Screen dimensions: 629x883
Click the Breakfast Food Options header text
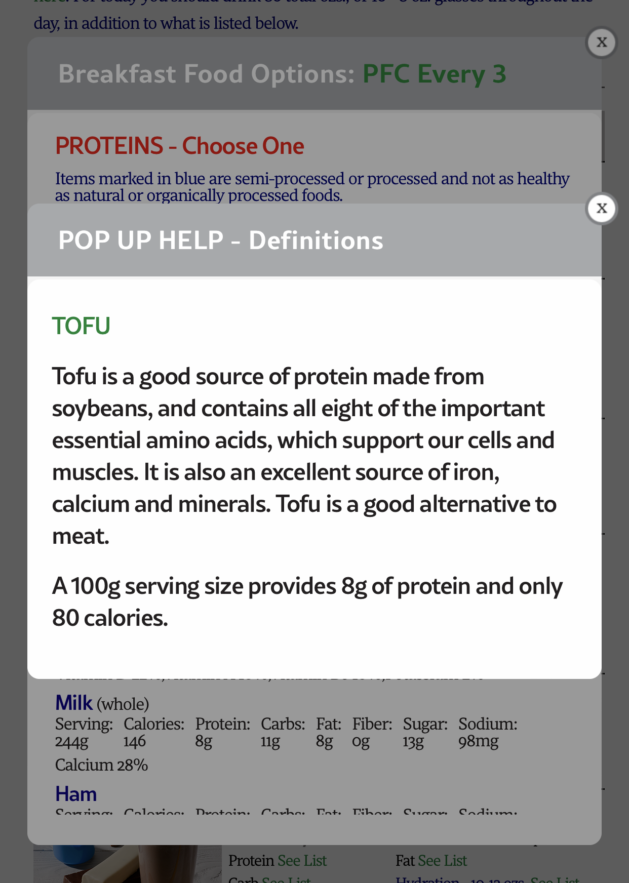point(206,74)
